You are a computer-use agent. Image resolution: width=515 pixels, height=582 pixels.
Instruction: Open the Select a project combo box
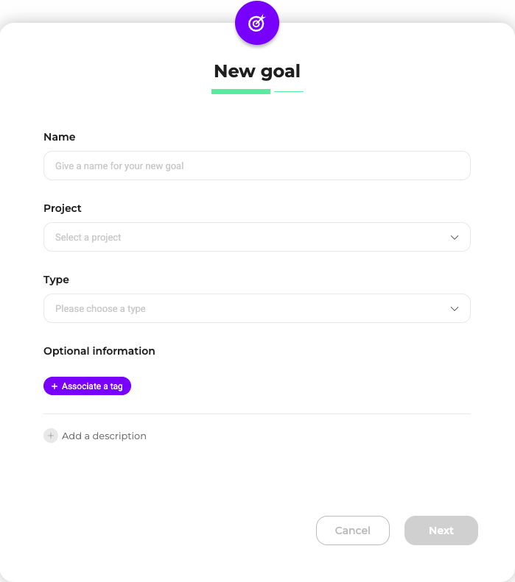point(243,237)
